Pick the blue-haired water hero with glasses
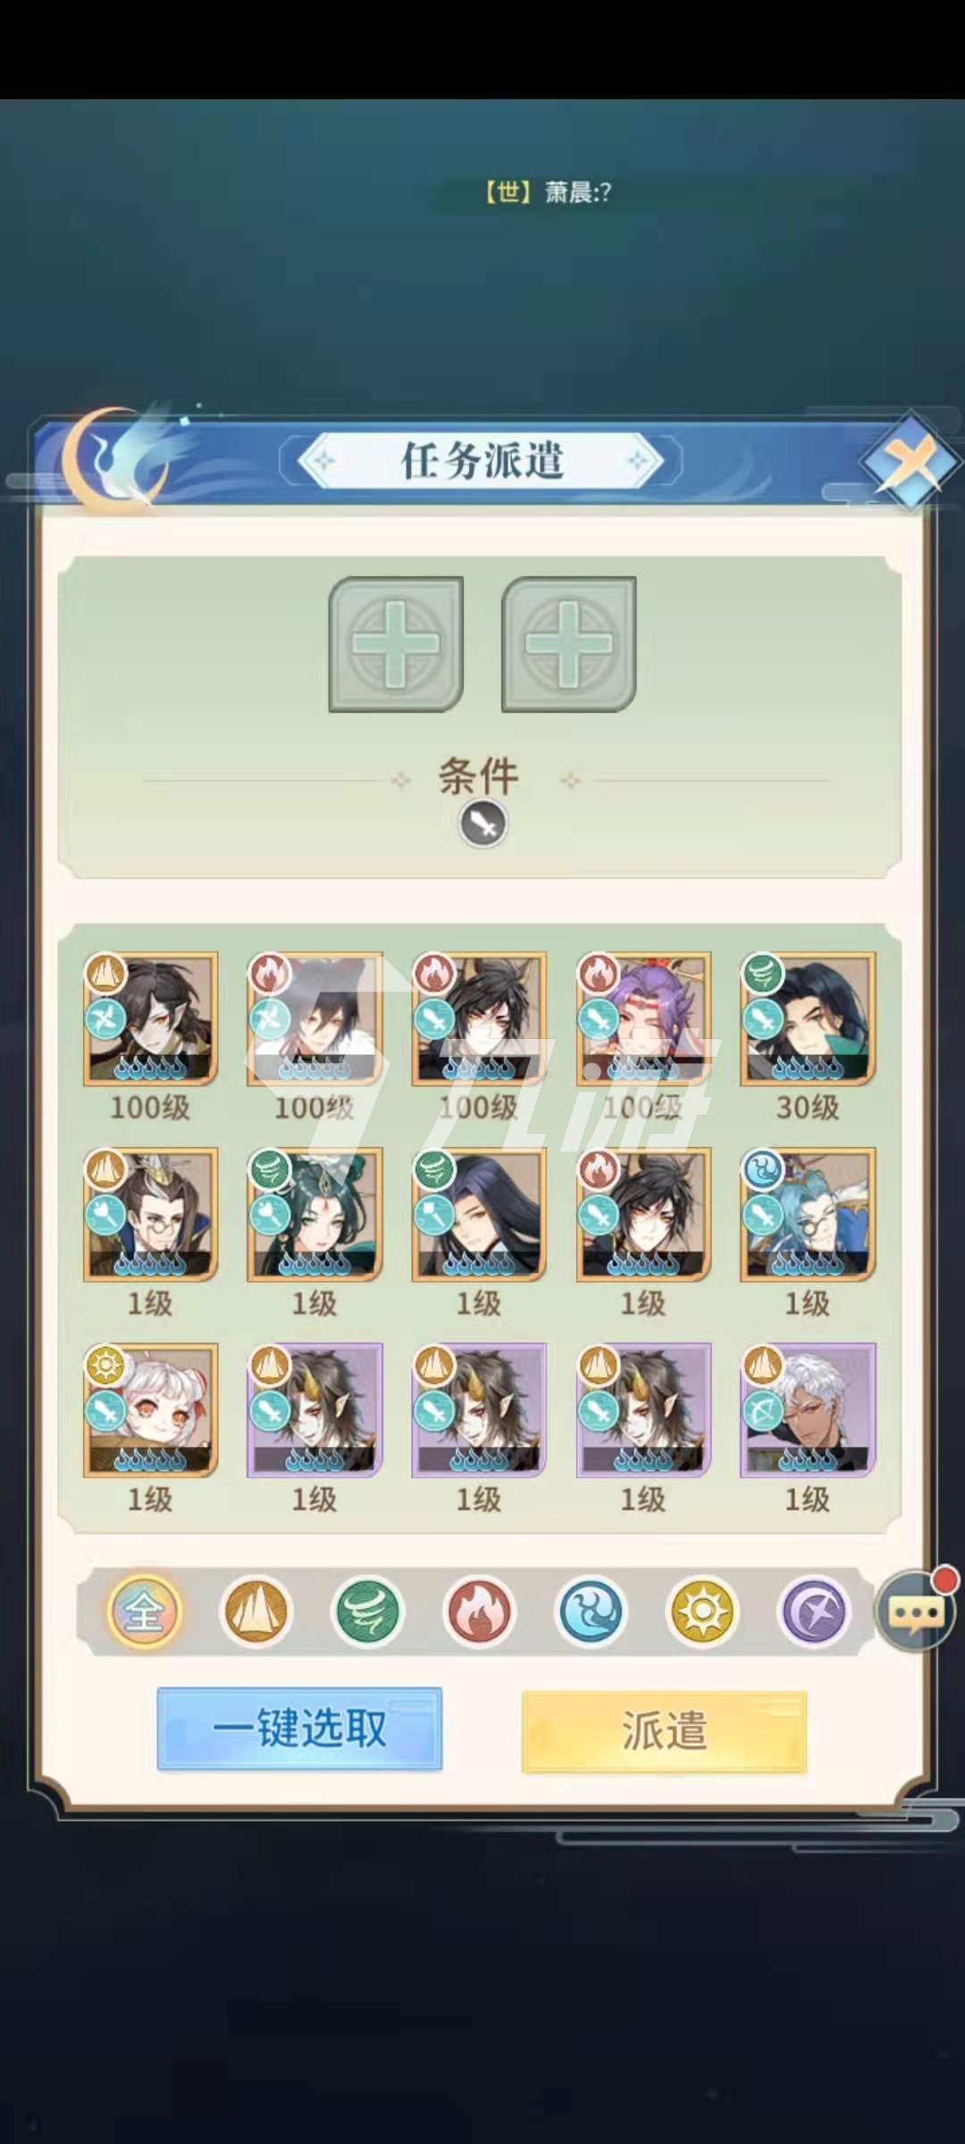This screenshot has height=2144, width=965. pyautogui.click(x=808, y=1215)
